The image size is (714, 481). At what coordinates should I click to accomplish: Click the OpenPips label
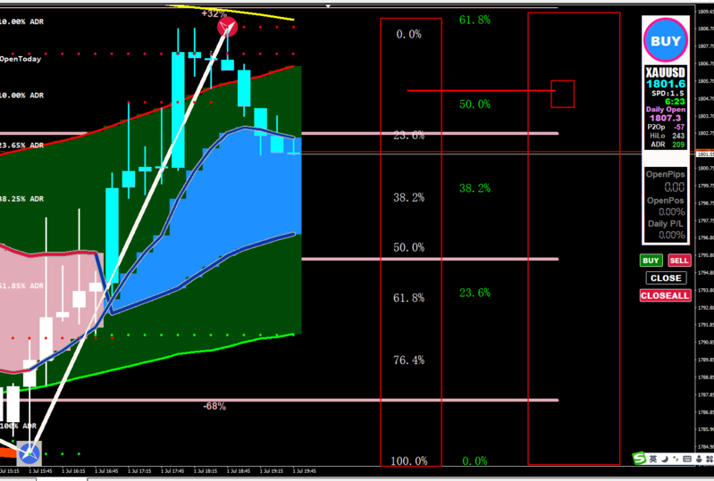pos(665,175)
